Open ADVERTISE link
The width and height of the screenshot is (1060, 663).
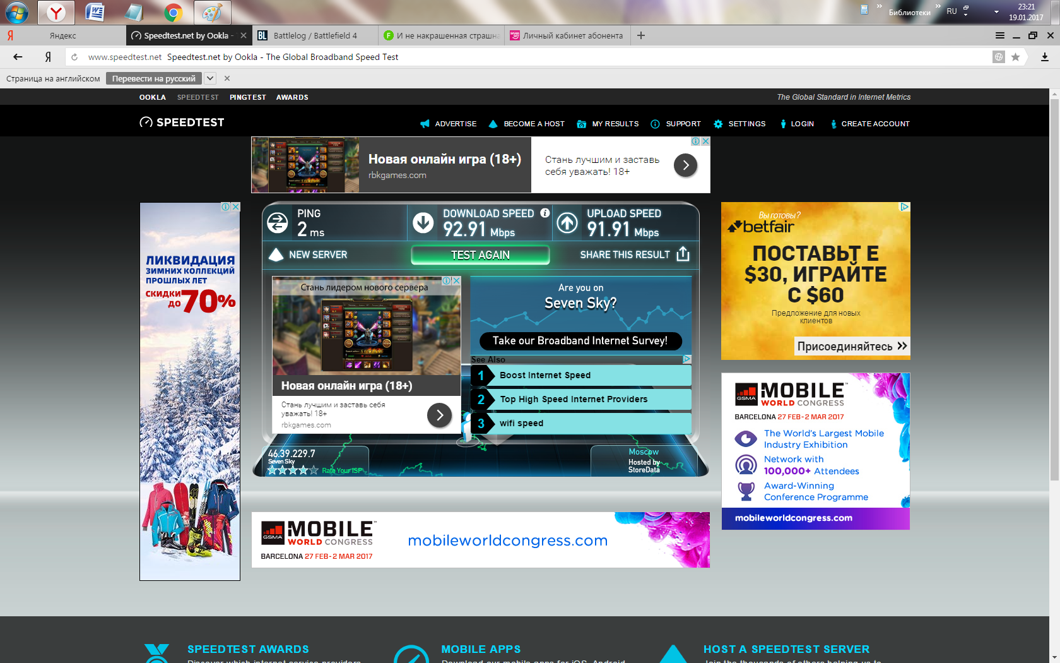[x=449, y=124]
